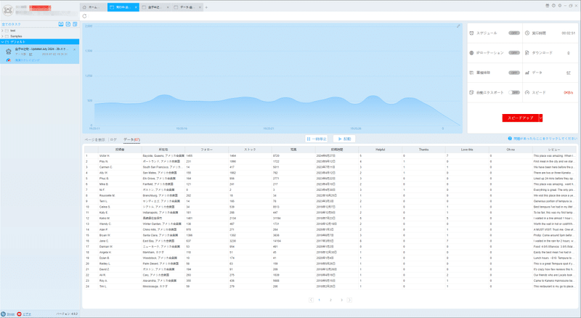
Task: Click the first blue icon beside 全てのタスク
Action: pyautogui.click(x=61, y=24)
